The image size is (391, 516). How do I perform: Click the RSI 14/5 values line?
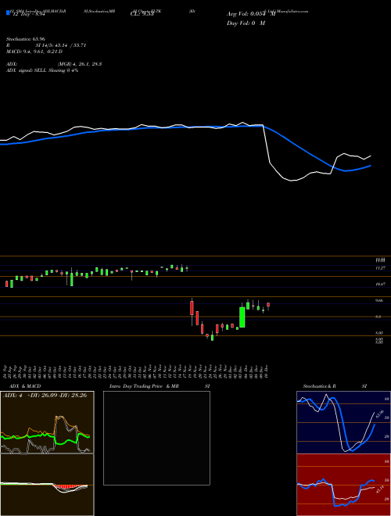(61, 45)
